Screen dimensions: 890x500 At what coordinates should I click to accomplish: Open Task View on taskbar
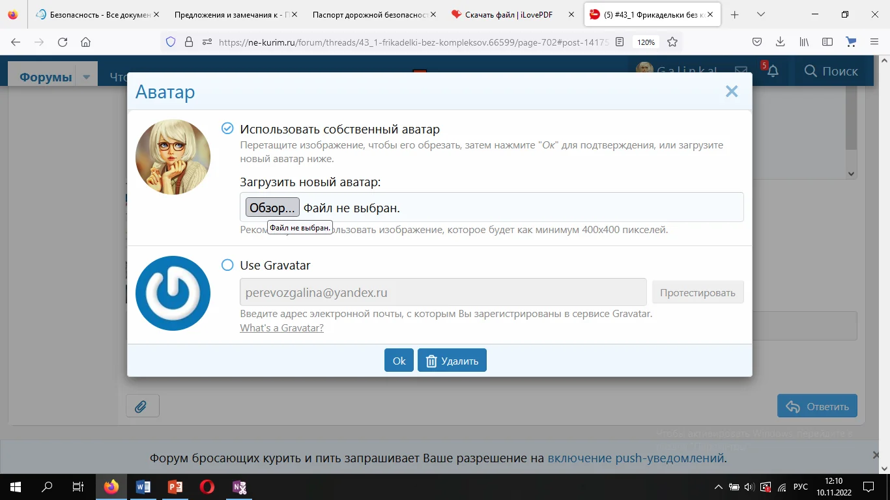(78, 486)
